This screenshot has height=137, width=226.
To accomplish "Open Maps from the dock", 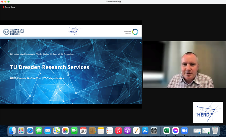I will tap(56, 131).
